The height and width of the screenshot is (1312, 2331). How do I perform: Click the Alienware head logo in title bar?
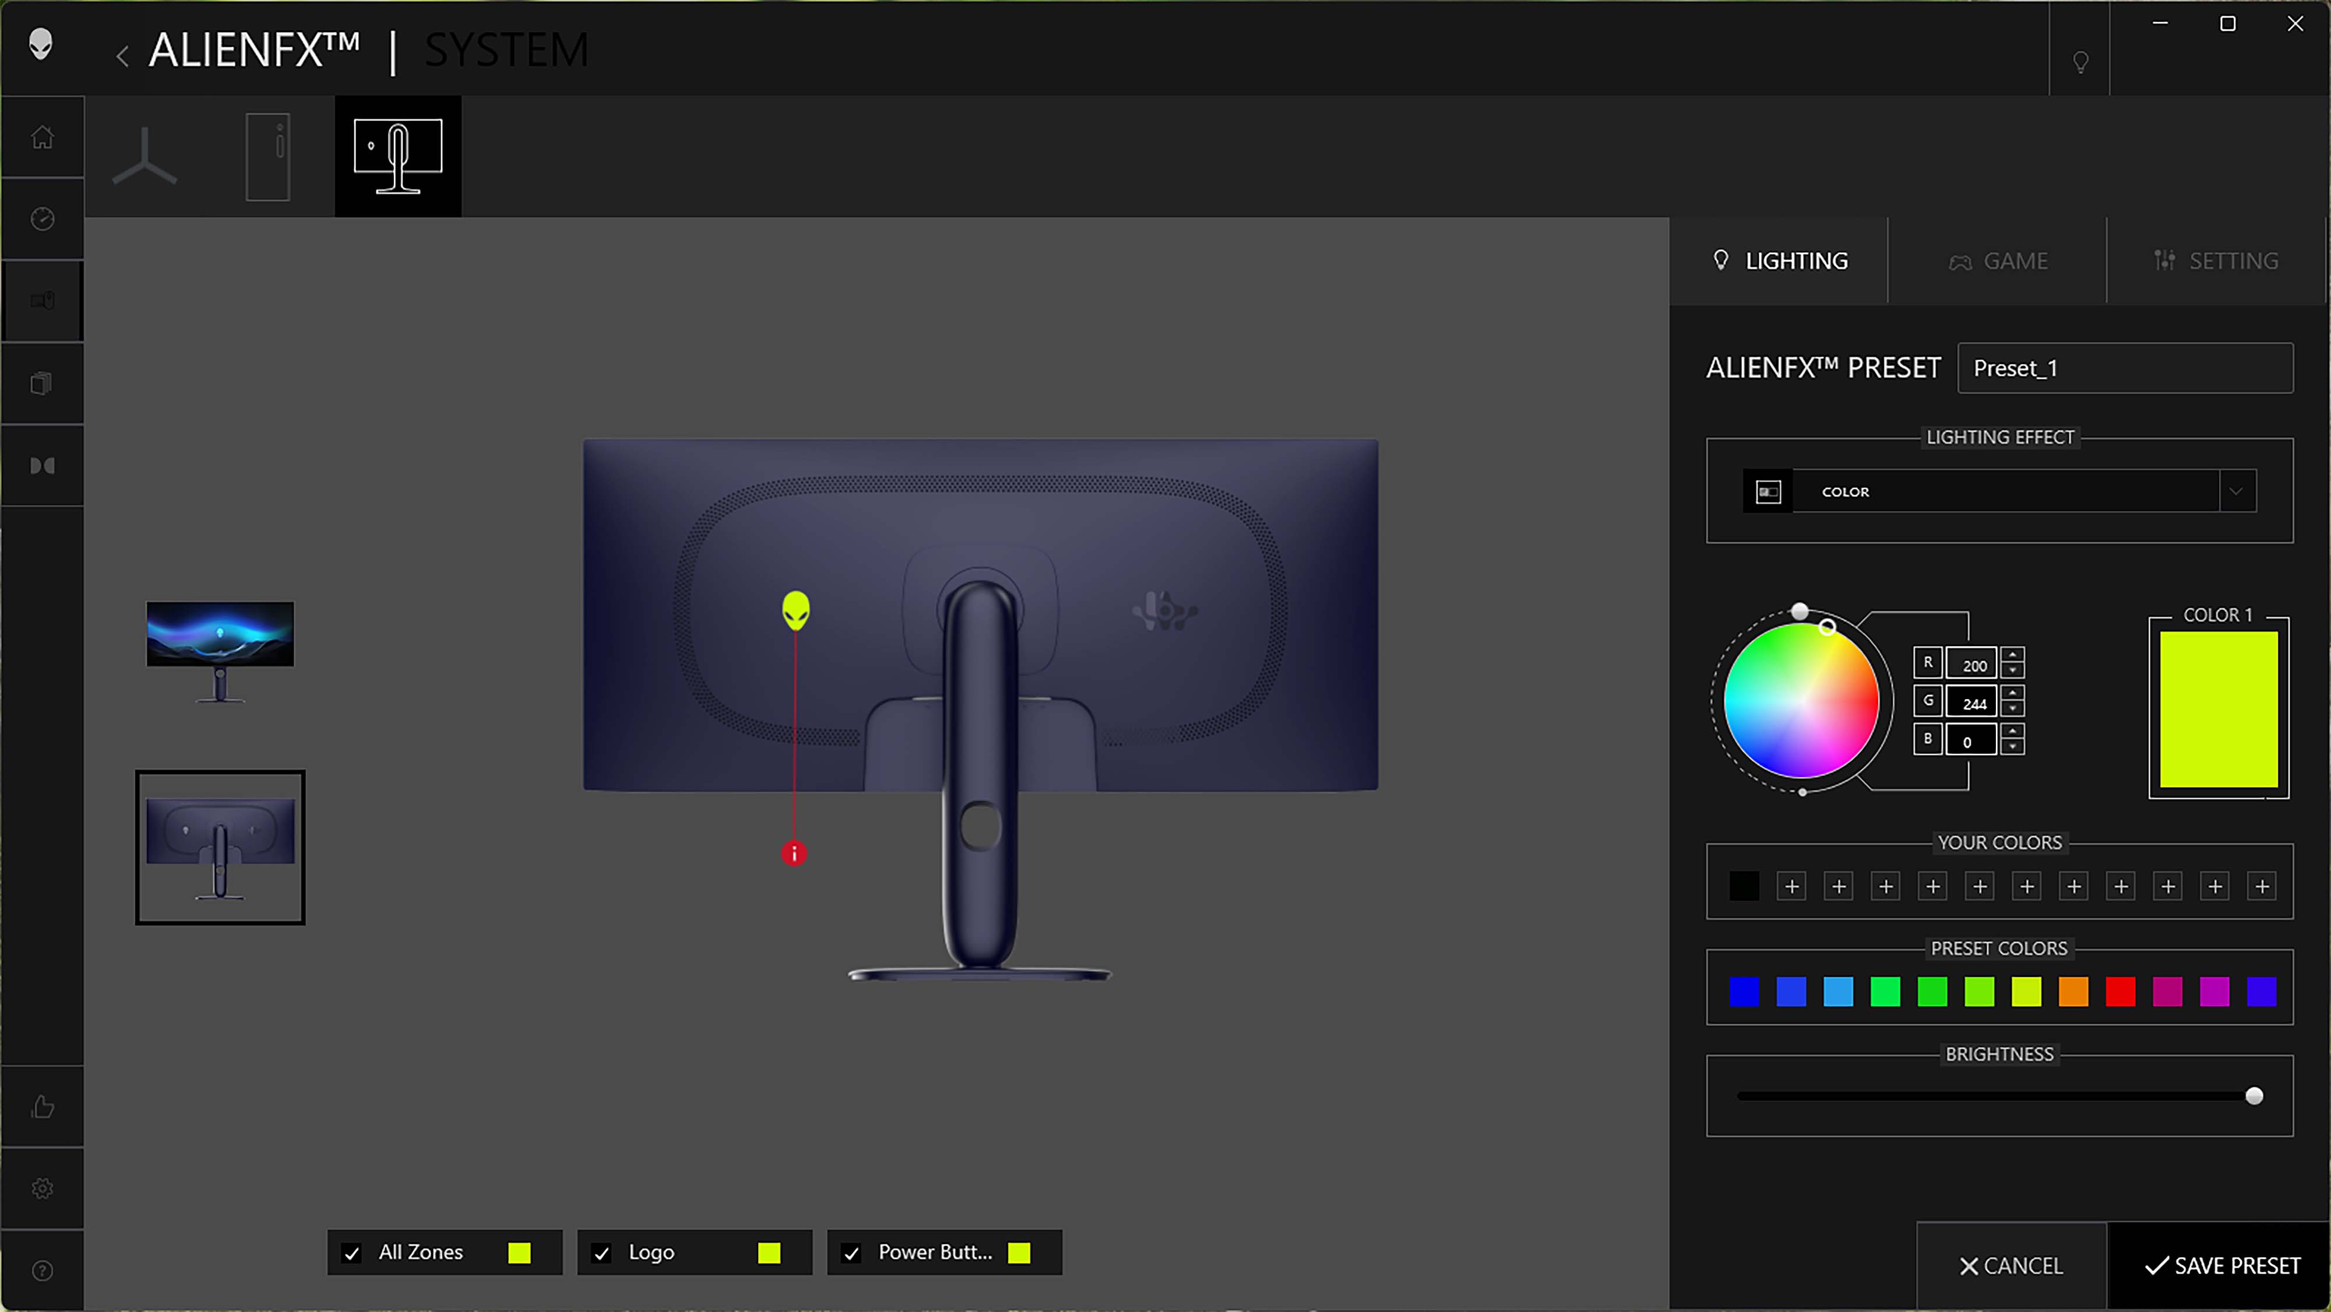point(41,44)
